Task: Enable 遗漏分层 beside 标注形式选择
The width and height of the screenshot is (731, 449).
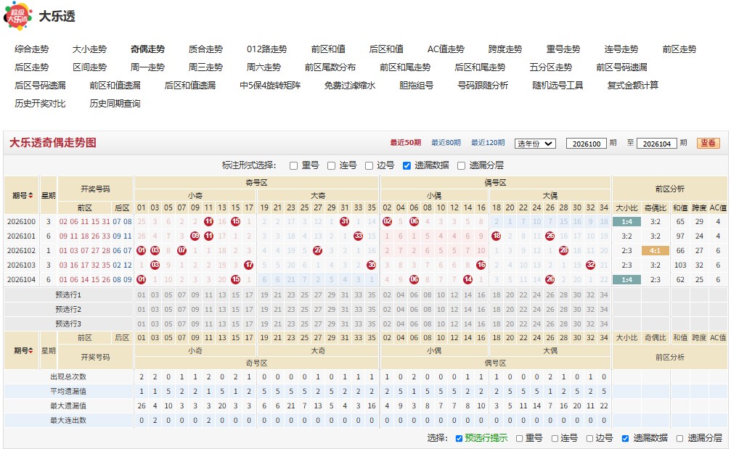Action: click(x=462, y=166)
